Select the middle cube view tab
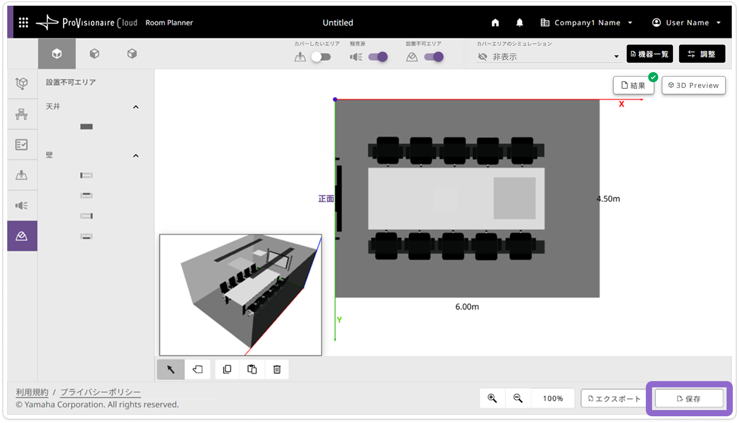Image resolution: width=739 pixels, height=423 pixels. tap(94, 54)
